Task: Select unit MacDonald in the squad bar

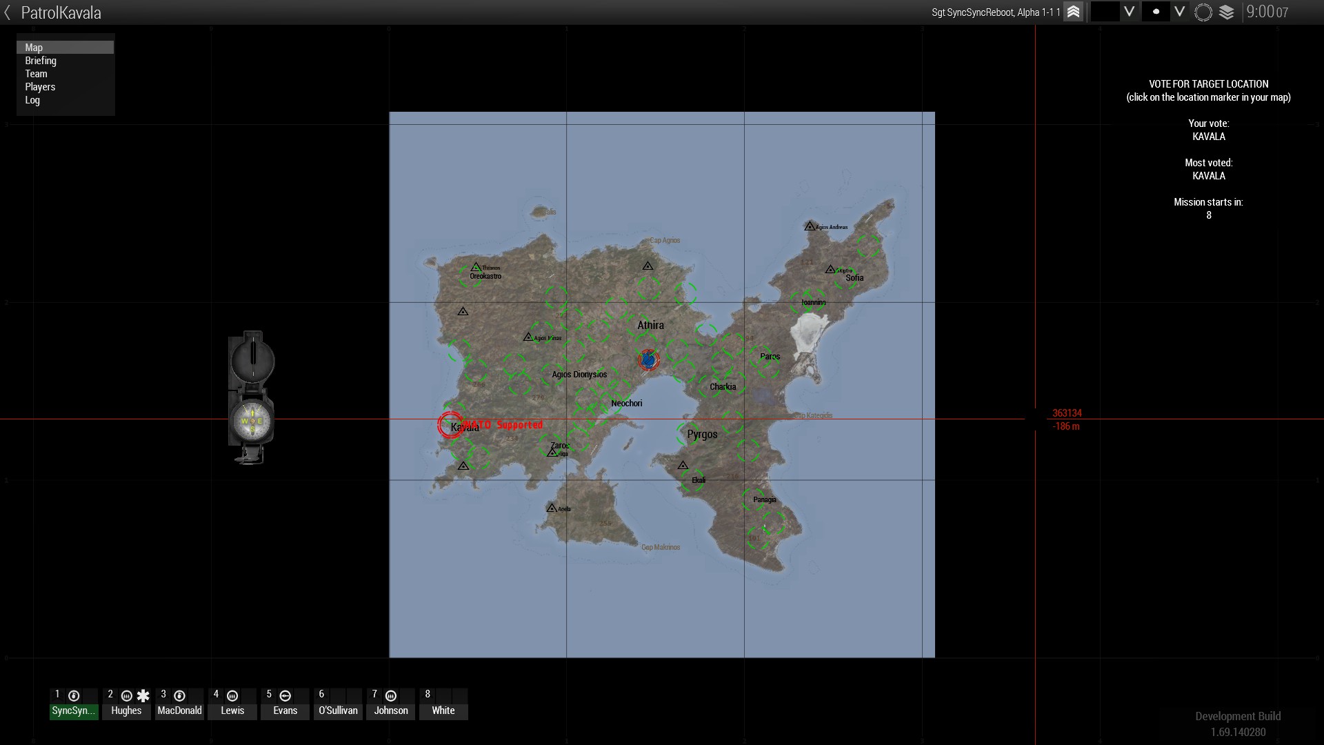Action: click(179, 711)
